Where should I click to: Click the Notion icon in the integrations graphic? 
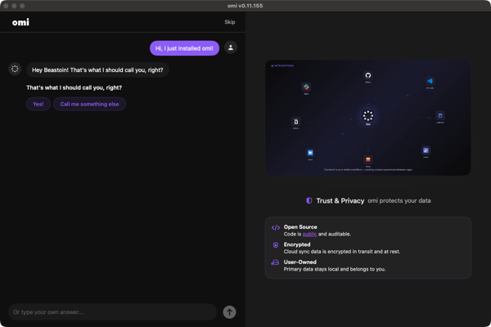point(296,122)
